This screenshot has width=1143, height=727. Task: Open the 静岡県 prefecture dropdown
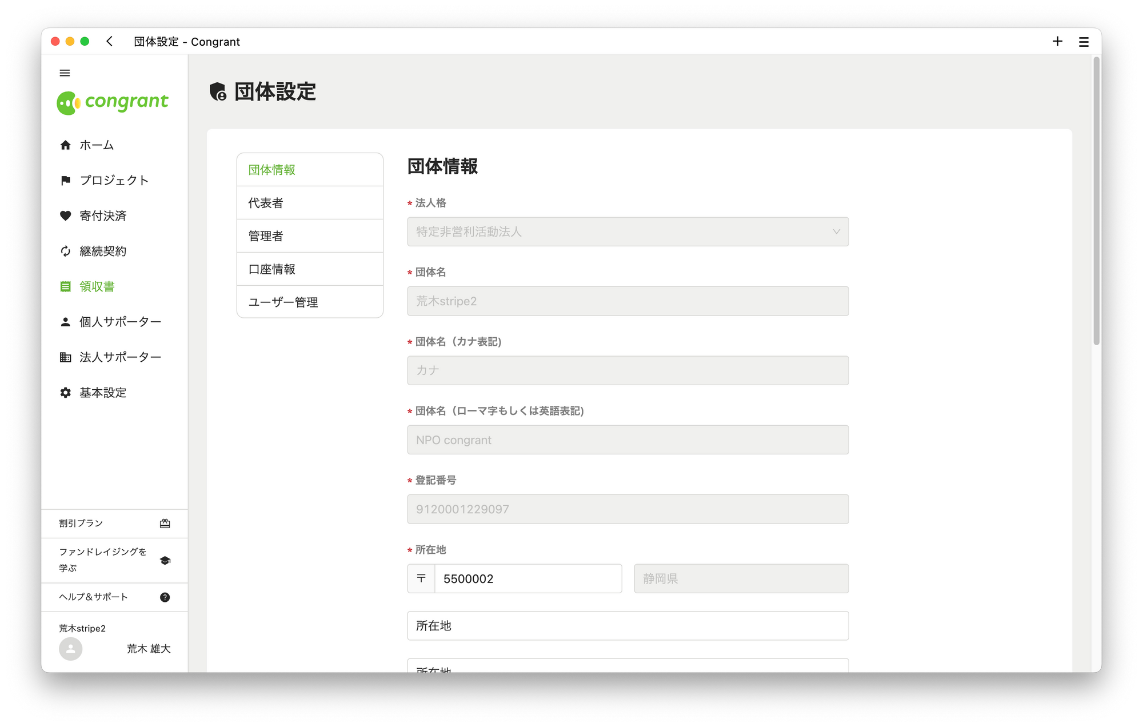click(741, 578)
